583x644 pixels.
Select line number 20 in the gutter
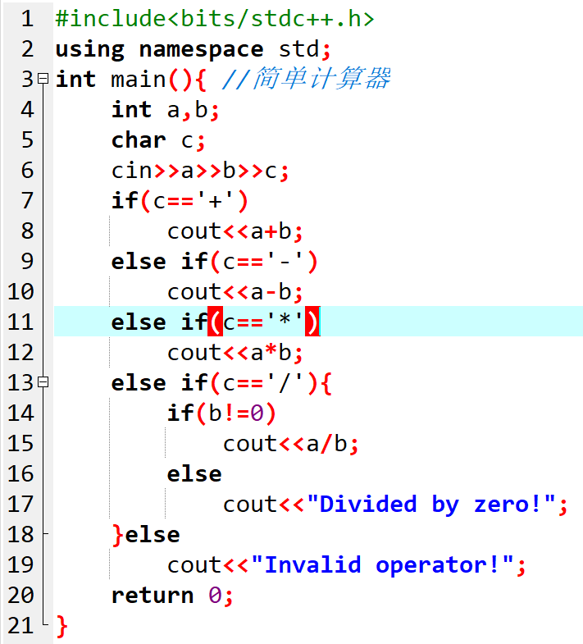[21, 596]
